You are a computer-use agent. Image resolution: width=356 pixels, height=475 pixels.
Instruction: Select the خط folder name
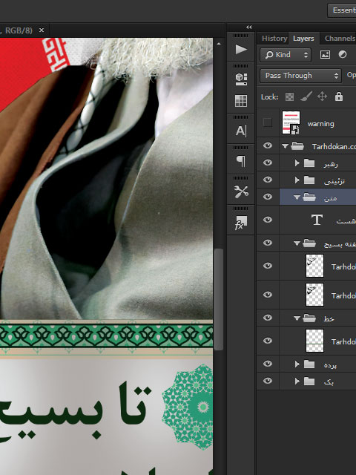tap(329, 318)
